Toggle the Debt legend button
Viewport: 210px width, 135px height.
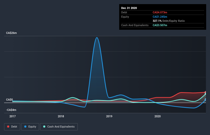[12, 127]
